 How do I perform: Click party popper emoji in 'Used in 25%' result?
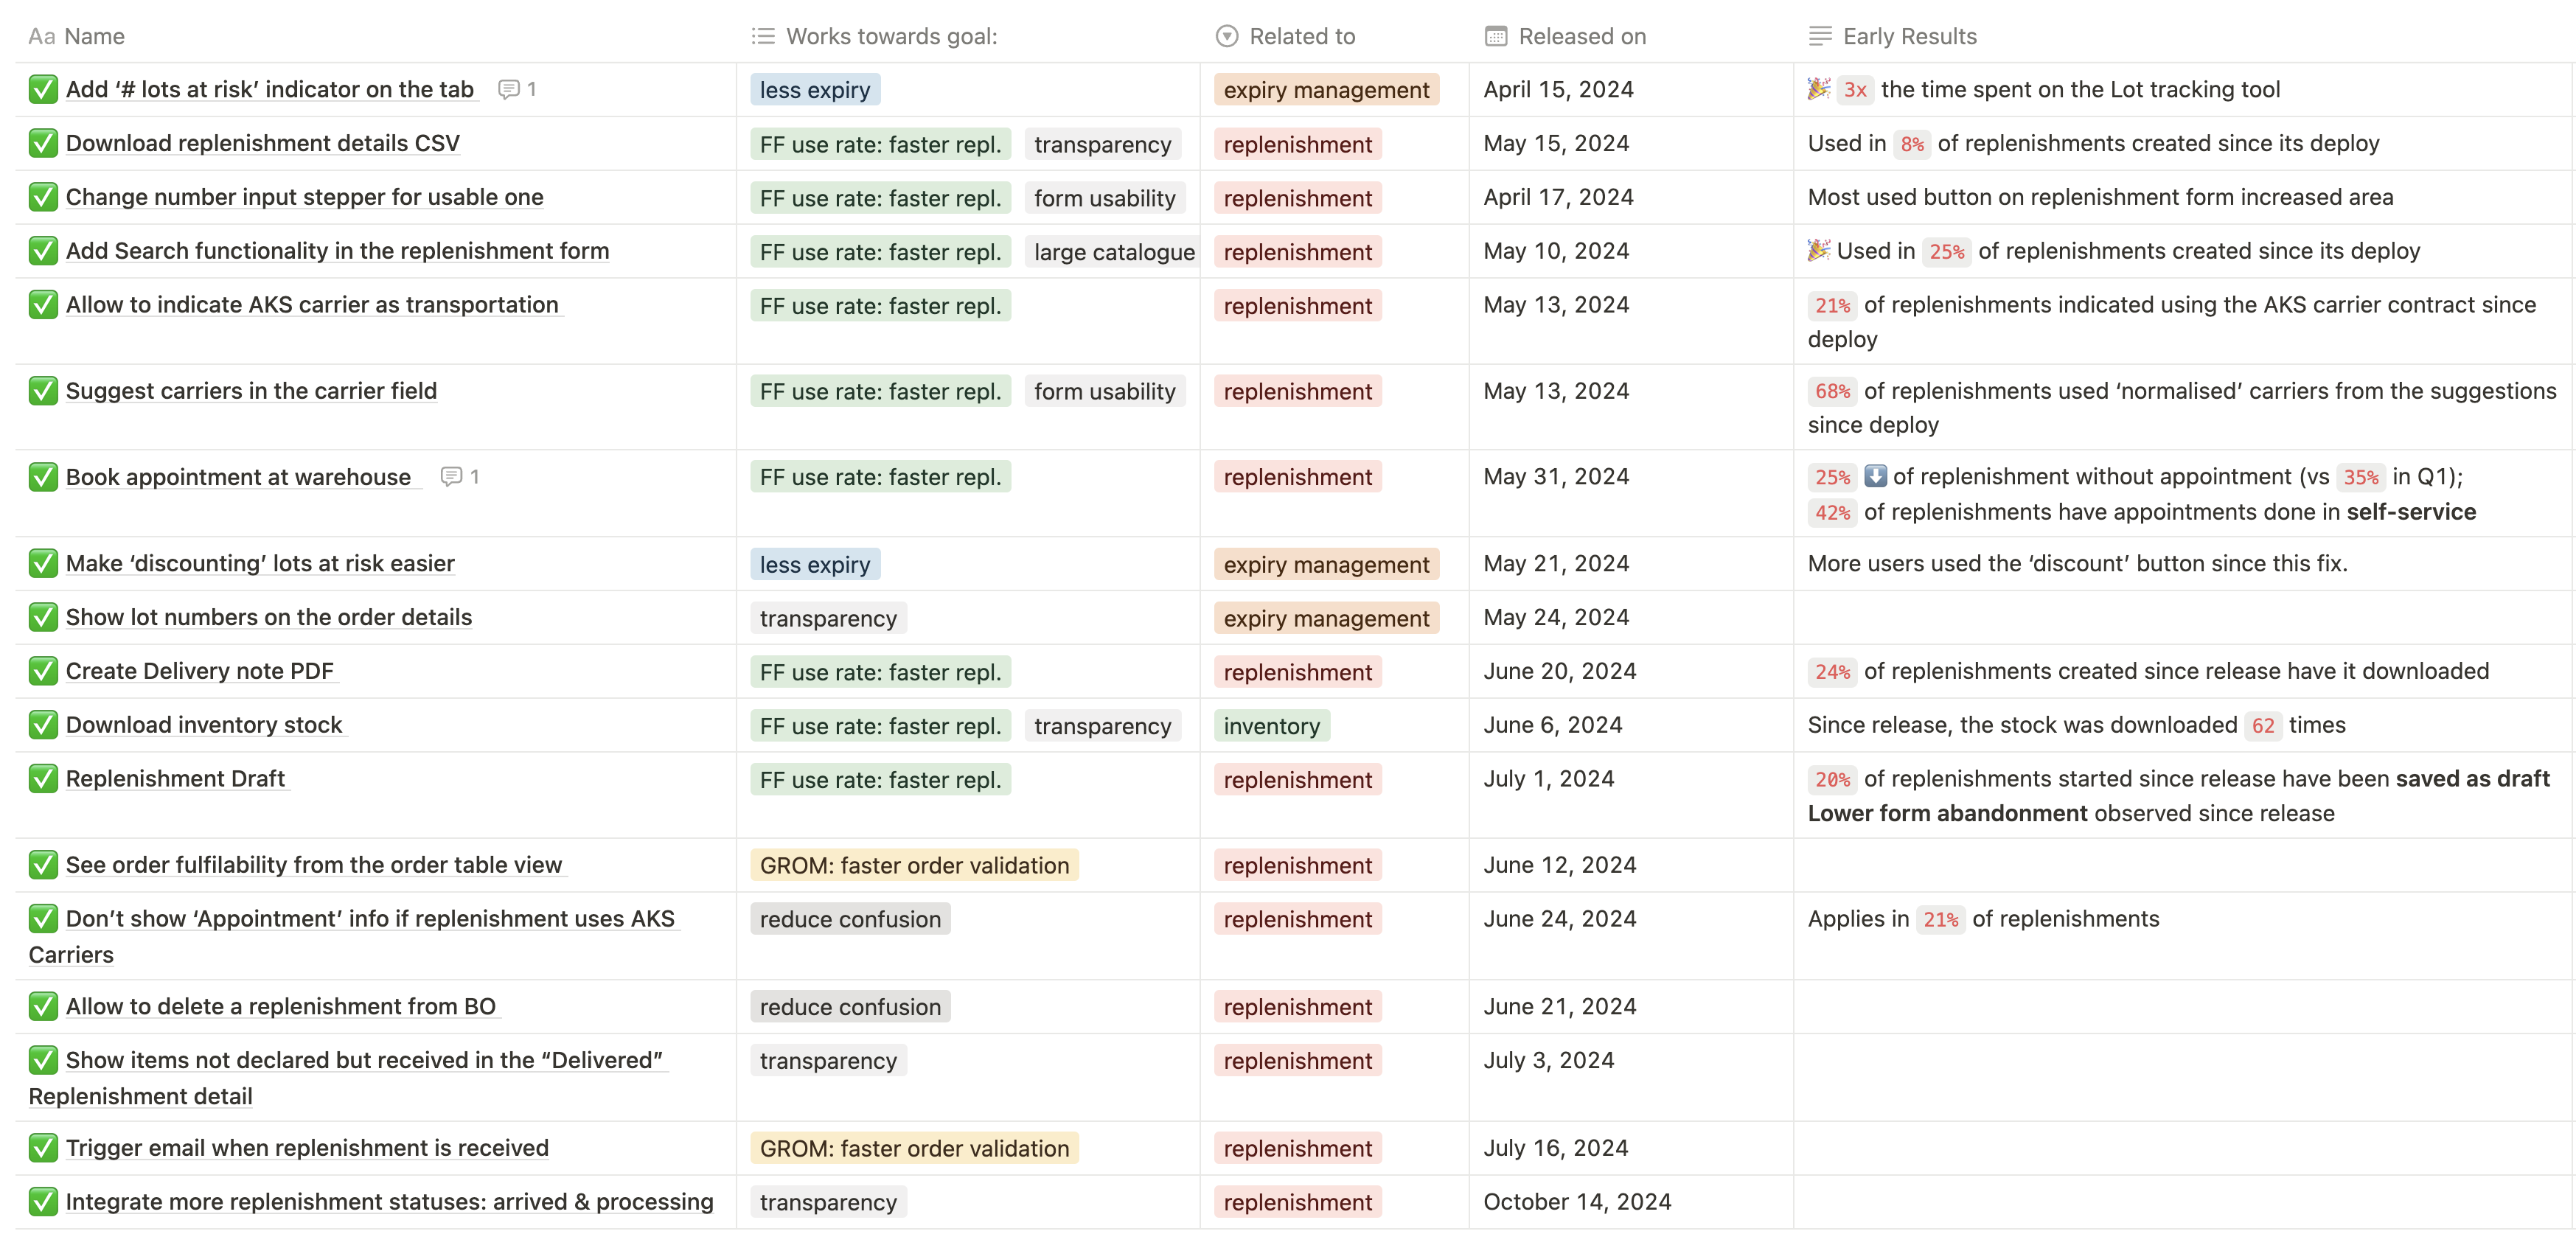[1819, 250]
